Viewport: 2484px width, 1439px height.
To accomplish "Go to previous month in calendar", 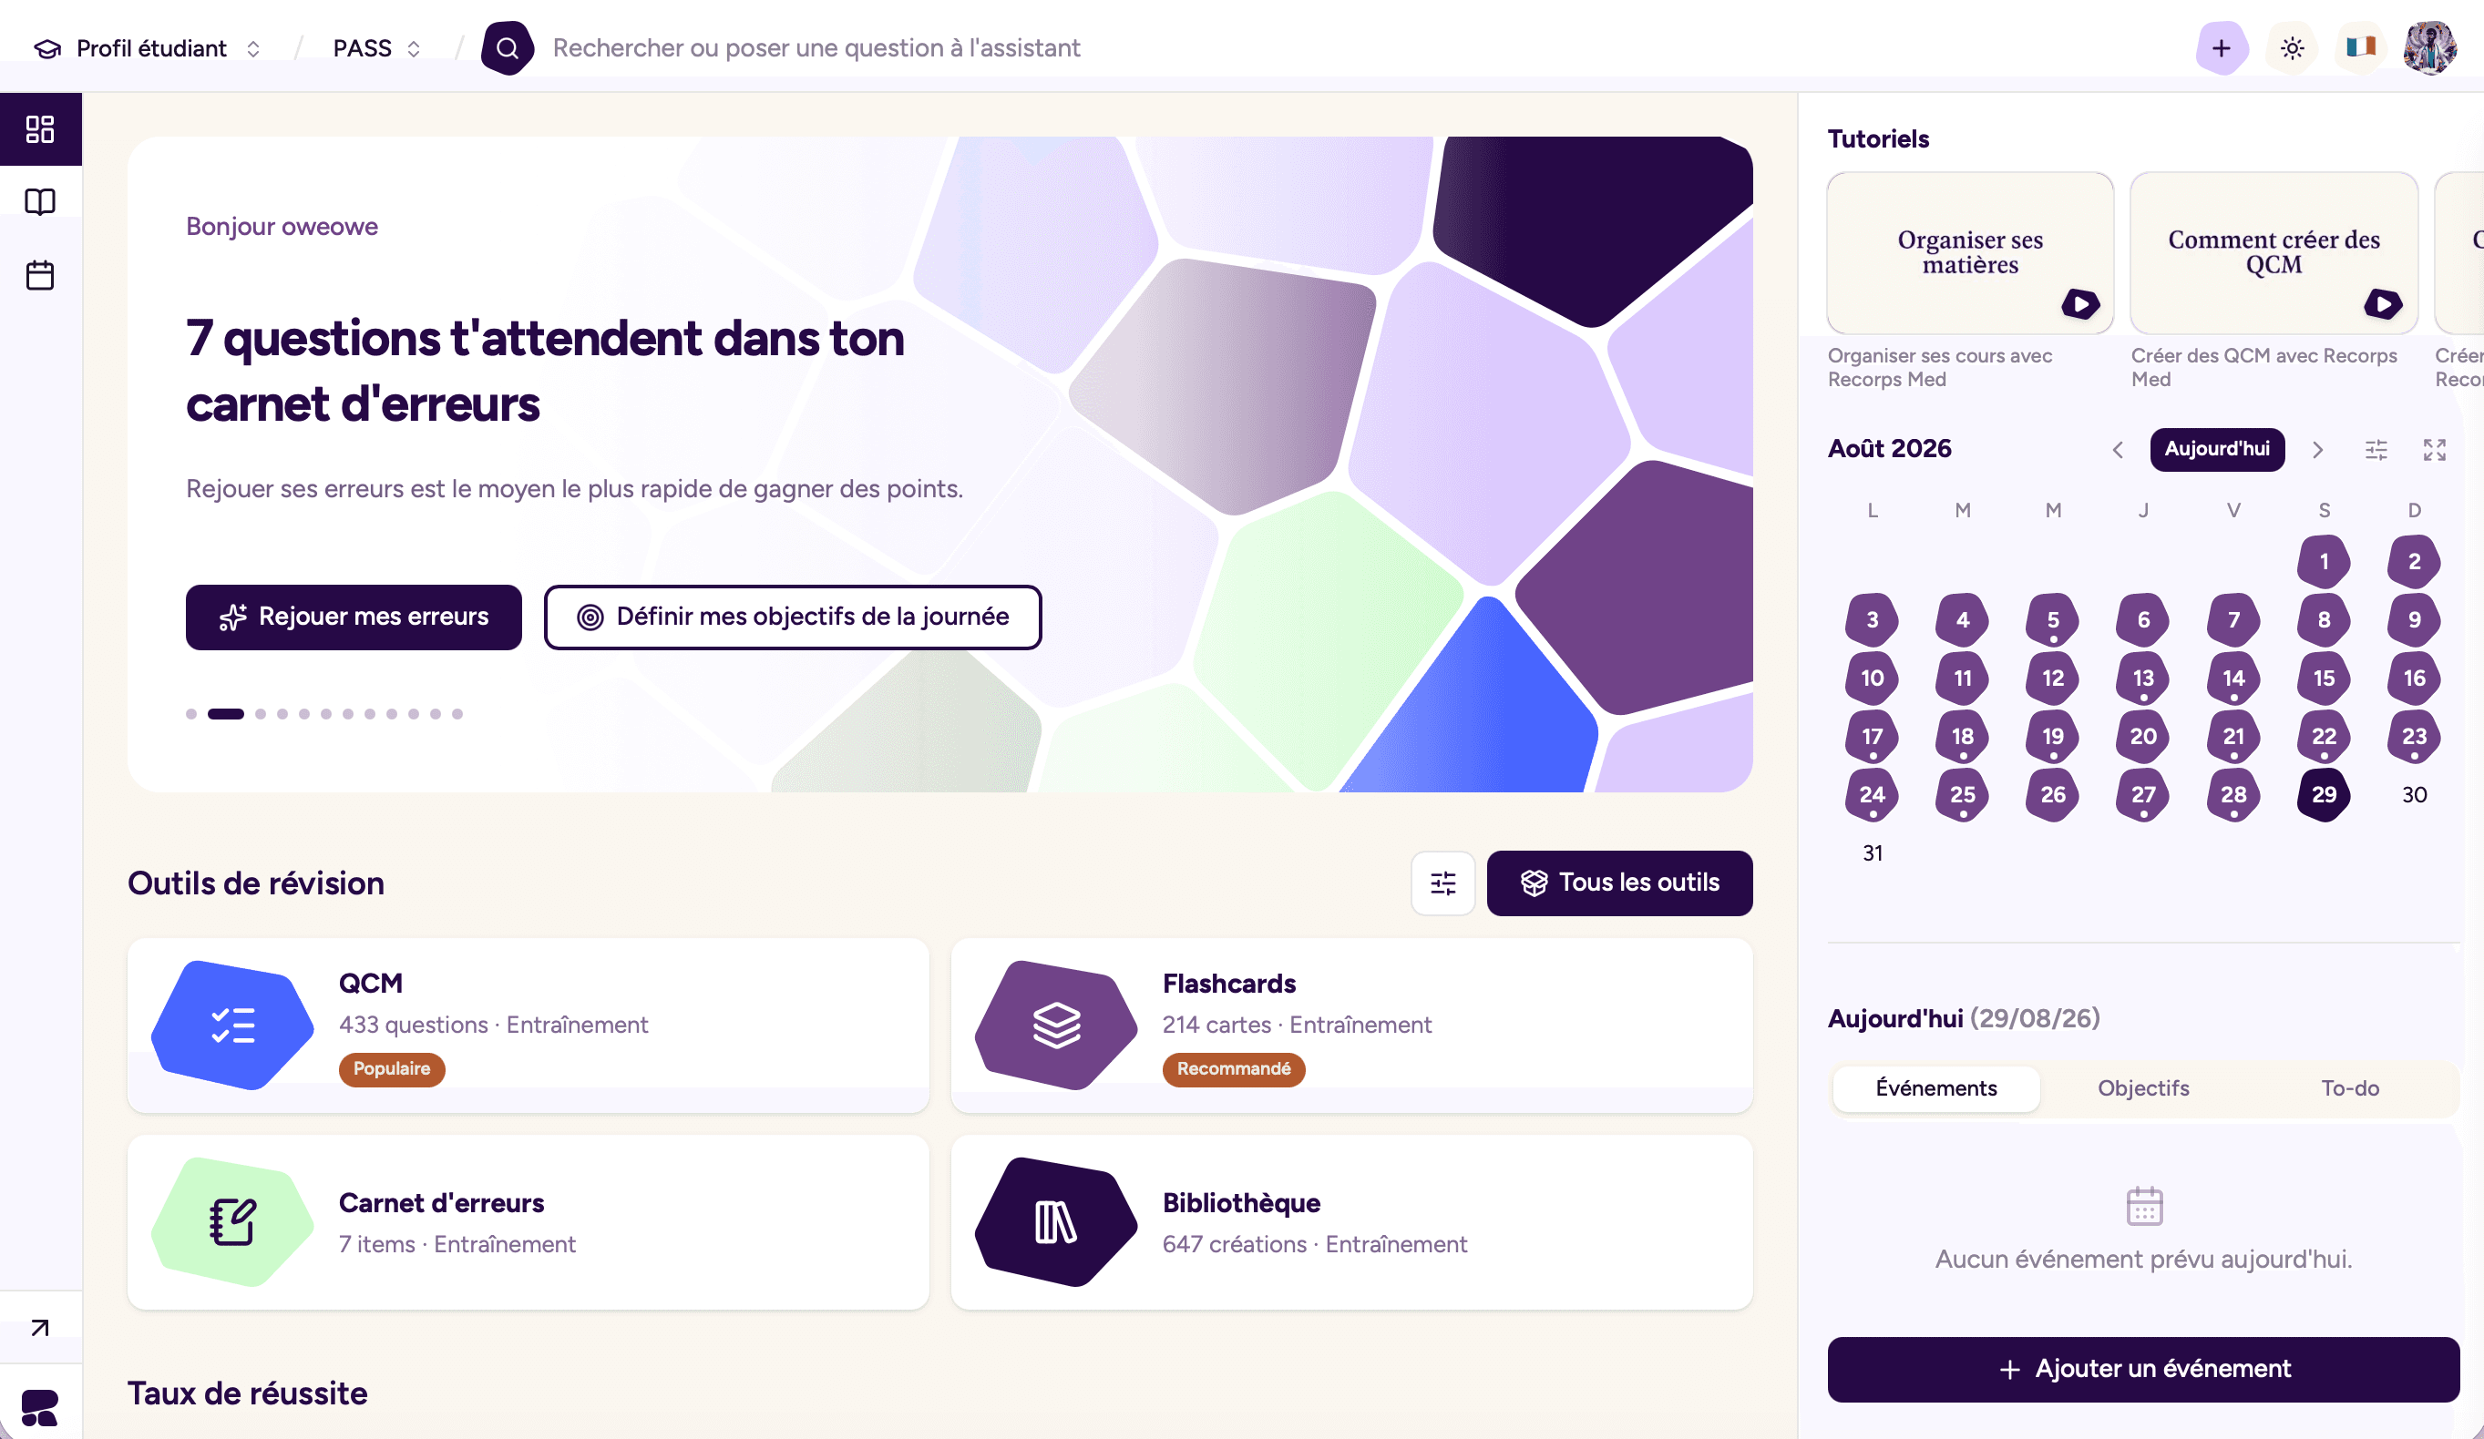I will tap(2118, 450).
